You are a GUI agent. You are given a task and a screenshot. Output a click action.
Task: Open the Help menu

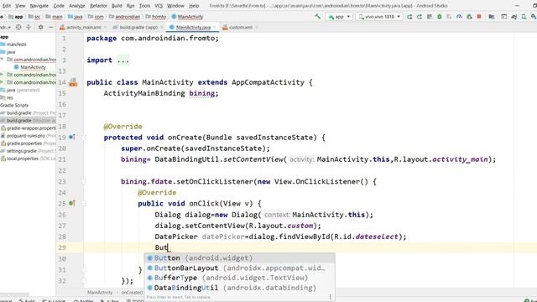(194, 6)
